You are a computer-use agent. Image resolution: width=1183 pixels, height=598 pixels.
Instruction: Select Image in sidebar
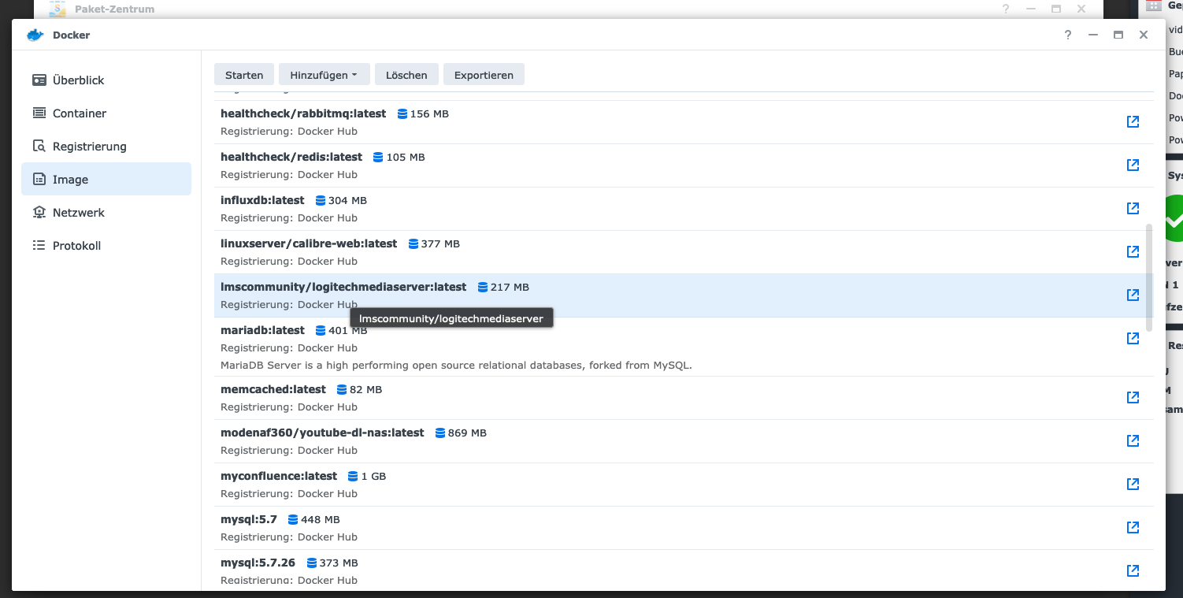click(x=106, y=179)
